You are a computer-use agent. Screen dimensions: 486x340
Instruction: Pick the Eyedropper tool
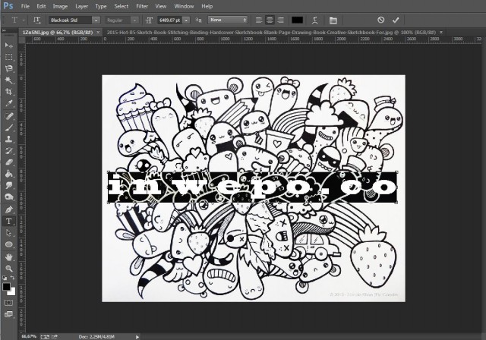pos(9,102)
